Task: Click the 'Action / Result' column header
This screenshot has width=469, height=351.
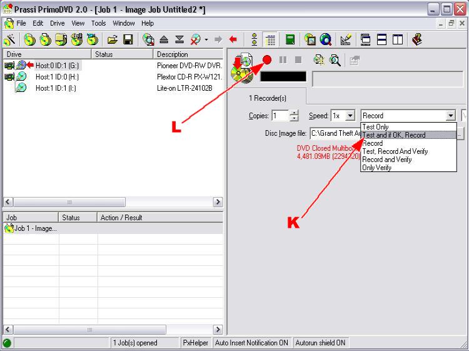Action: tap(160, 218)
